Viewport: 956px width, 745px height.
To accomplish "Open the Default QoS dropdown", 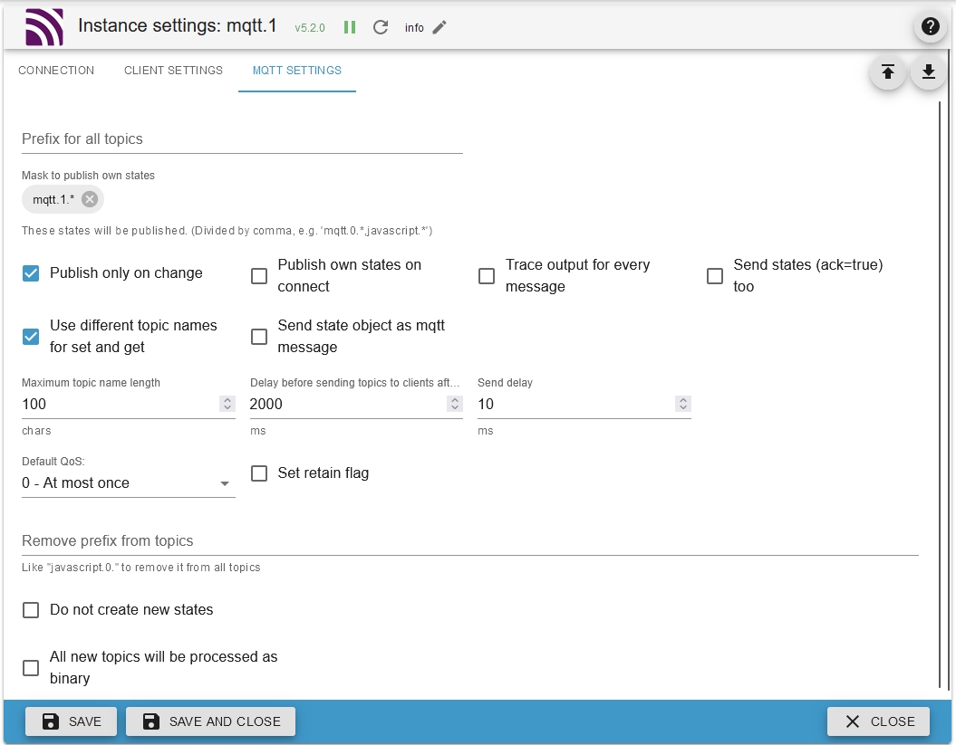I will [128, 483].
